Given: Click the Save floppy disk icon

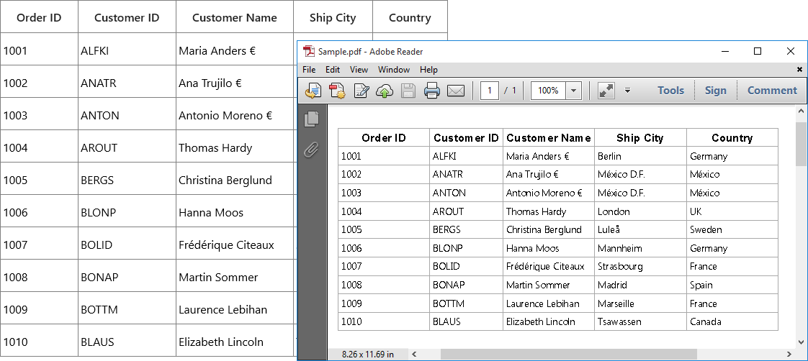Looking at the screenshot, I should [x=408, y=91].
